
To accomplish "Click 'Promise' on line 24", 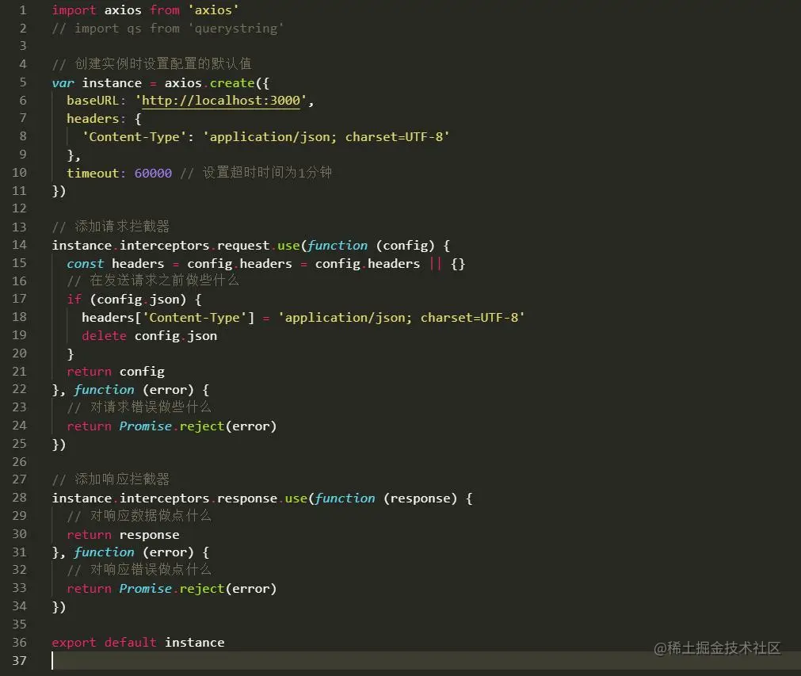I will (146, 426).
